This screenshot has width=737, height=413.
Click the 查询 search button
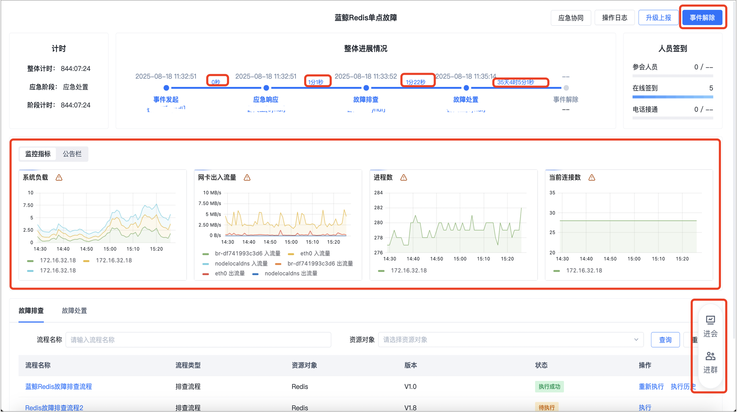(665, 340)
